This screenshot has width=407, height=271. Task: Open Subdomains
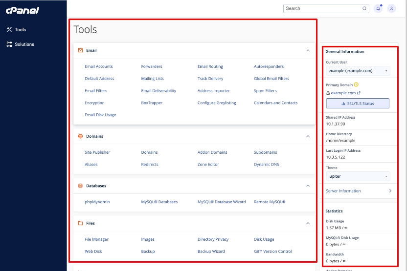[x=265, y=152]
